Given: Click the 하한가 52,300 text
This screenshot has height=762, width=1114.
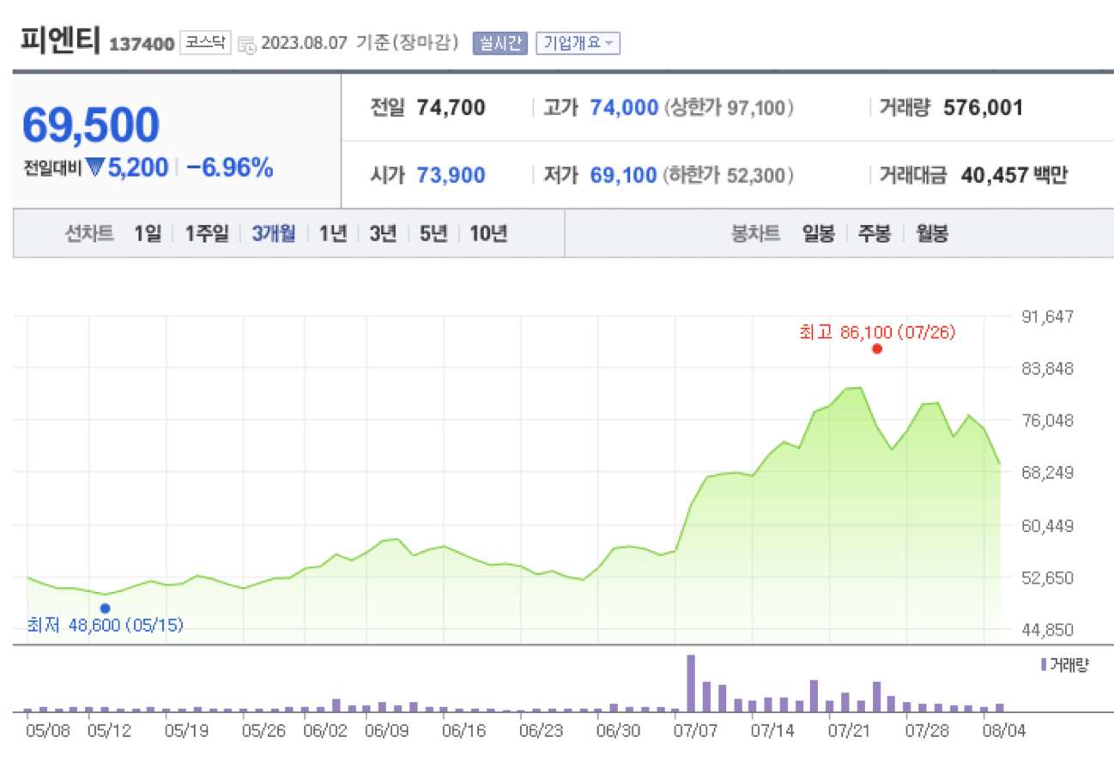Looking at the screenshot, I should [x=728, y=176].
